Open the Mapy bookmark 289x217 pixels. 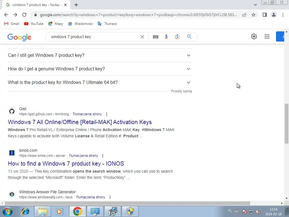point(56,24)
